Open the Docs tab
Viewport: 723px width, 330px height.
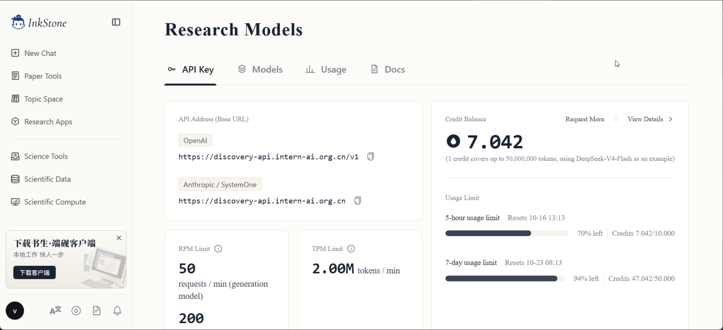(x=388, y=70)
